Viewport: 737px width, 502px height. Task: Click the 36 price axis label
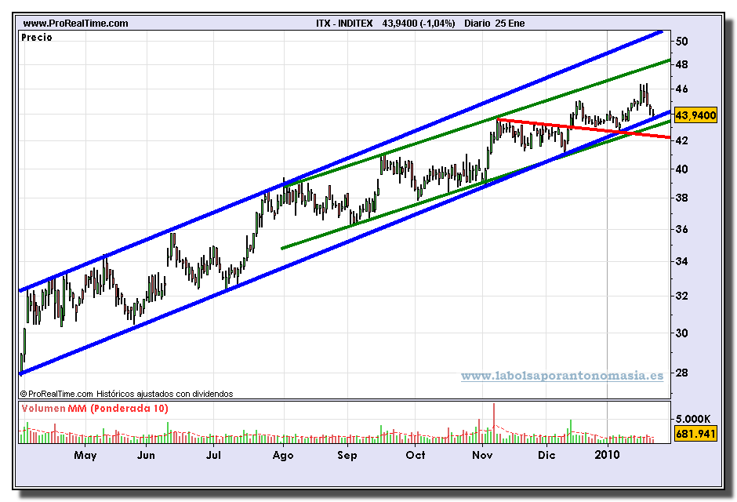pos(681,229)
